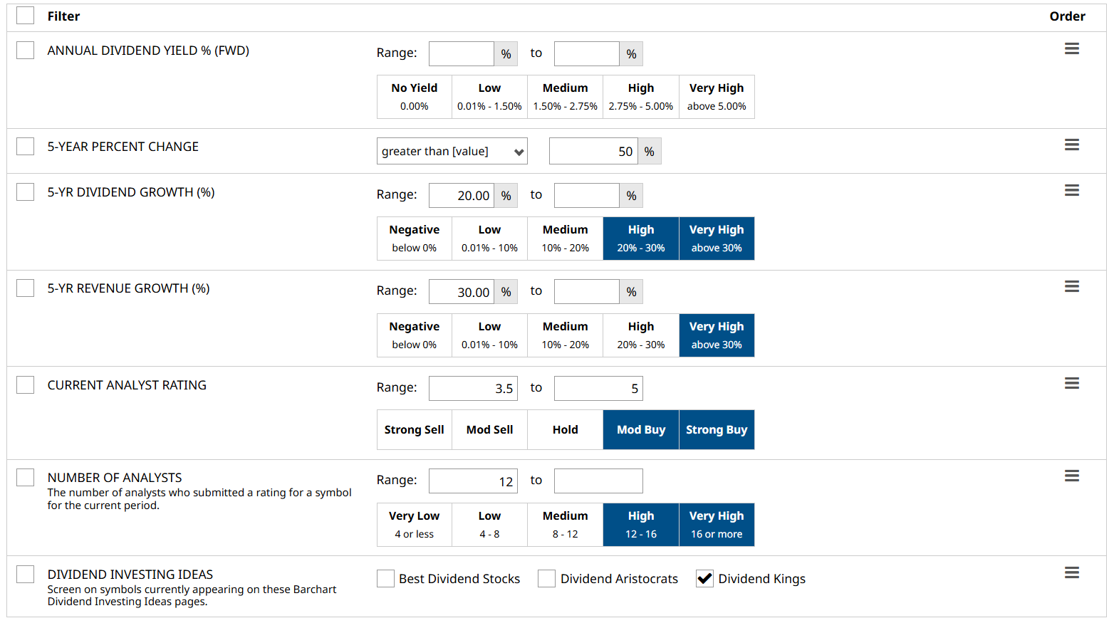Uncheck the Dividend Kings checkbox
The image size is (1114, 623).
tap(704, 579)
